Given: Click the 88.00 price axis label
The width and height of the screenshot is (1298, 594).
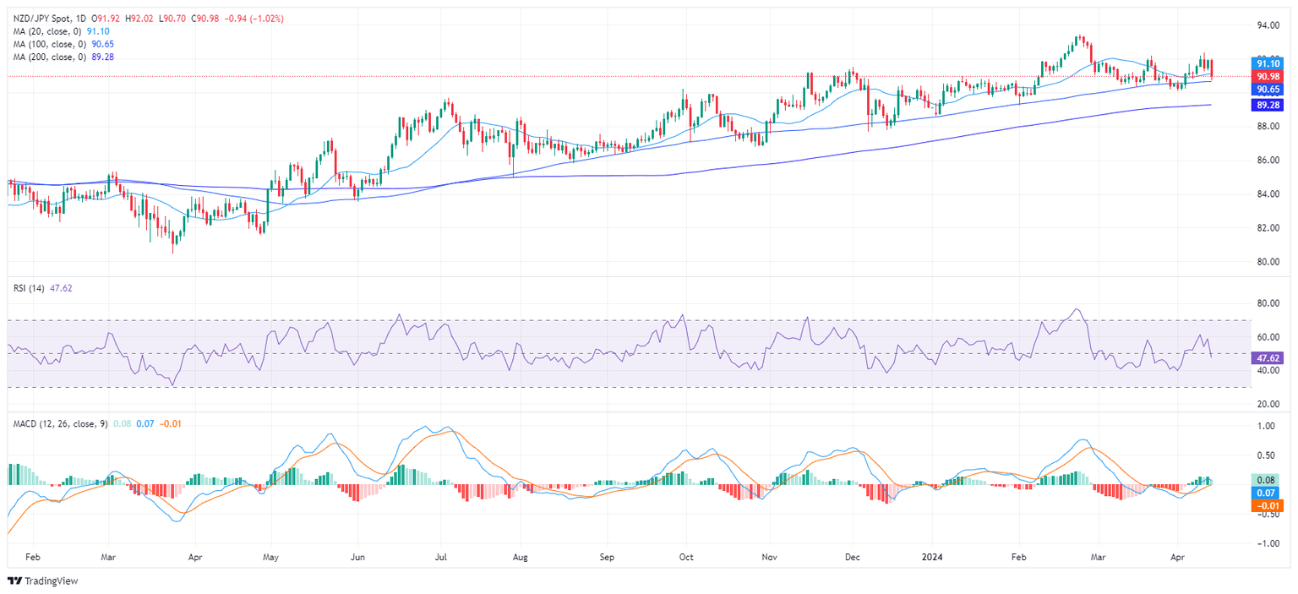Looking at the screenshot, I should 1267,127.
